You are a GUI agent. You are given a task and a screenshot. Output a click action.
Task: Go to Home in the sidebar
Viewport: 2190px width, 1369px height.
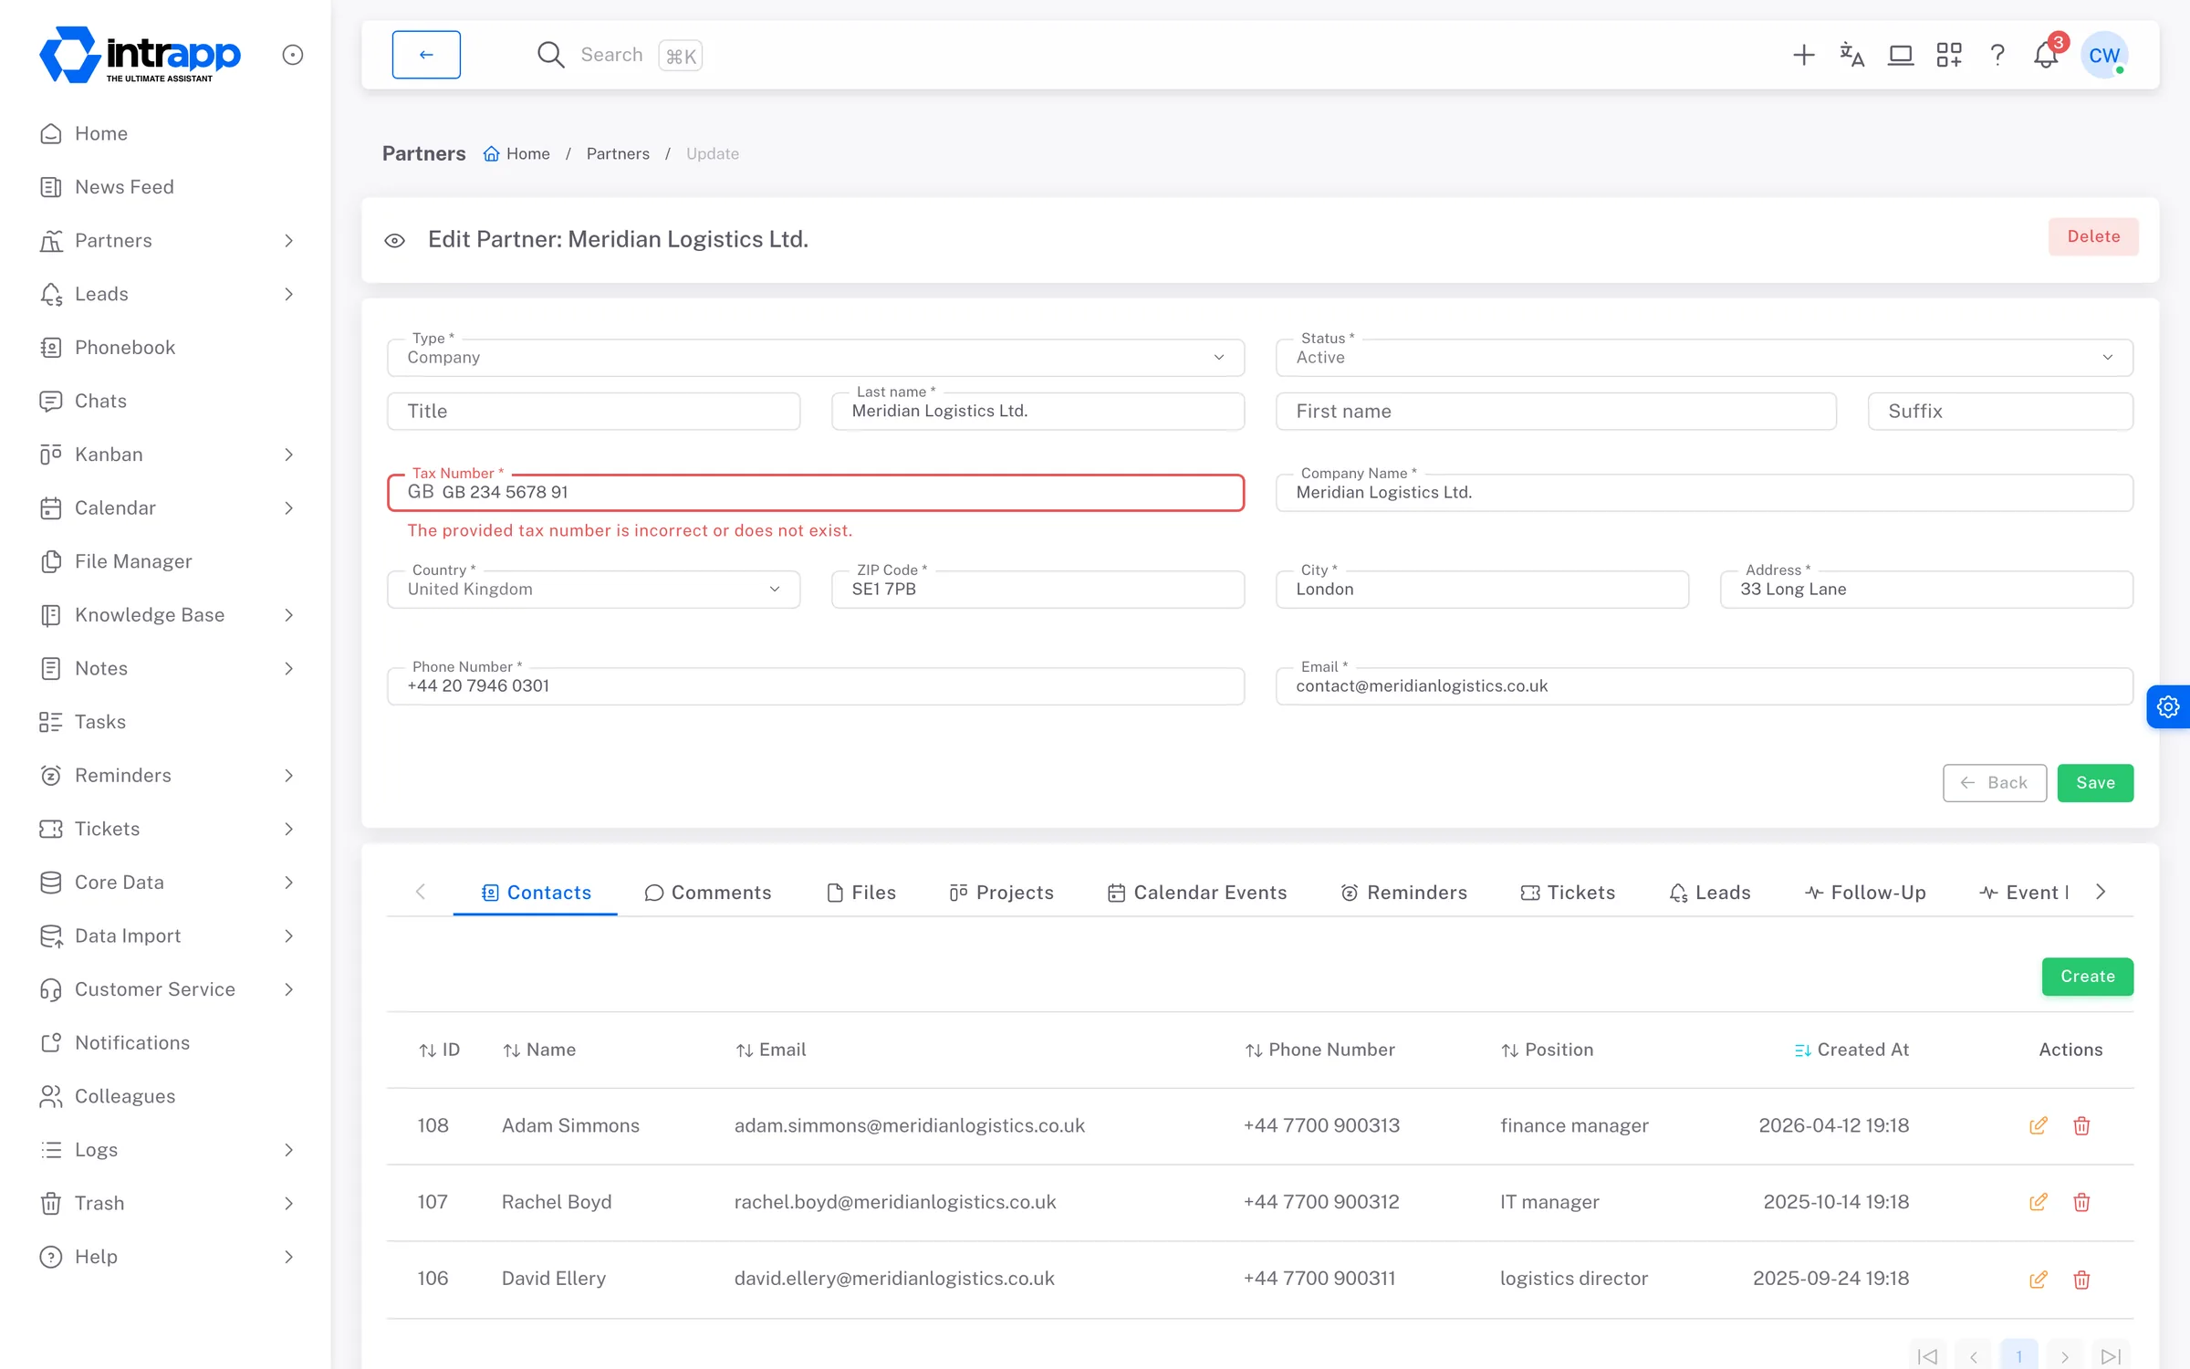coord(100,133)
